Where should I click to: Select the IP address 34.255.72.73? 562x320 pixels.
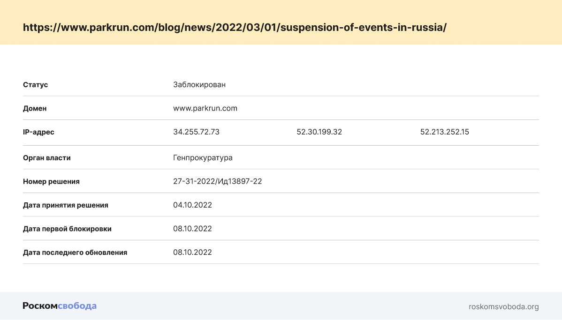coord(196,132)
